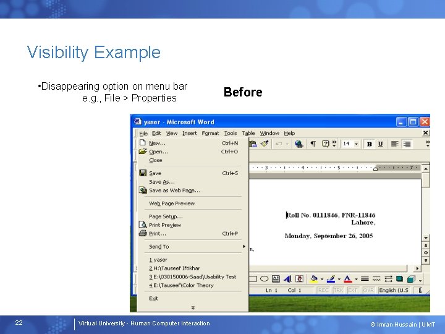This screenshot has width=445, height=334.
Task: Choose Save as Web Page... entry
Action: pyautogui.click(x=193, y=191)
